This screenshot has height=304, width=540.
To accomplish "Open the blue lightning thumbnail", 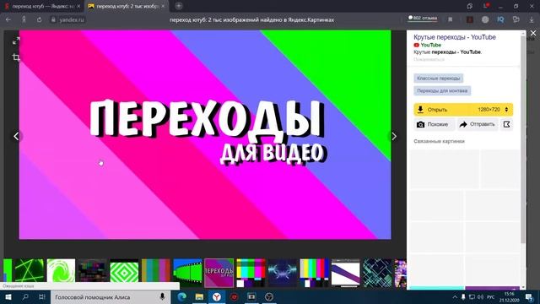I will 283,273.
